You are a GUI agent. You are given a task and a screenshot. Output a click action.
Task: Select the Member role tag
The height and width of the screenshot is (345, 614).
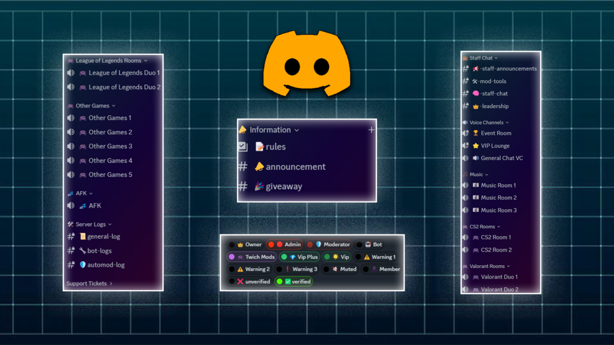click(x=381, y=269)
